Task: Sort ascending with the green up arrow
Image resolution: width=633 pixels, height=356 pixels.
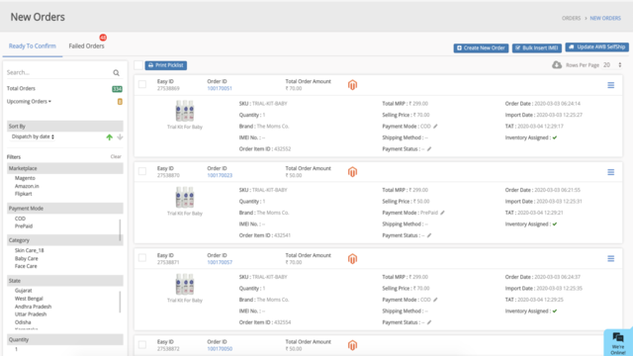Action: click(x=109, y=137)
